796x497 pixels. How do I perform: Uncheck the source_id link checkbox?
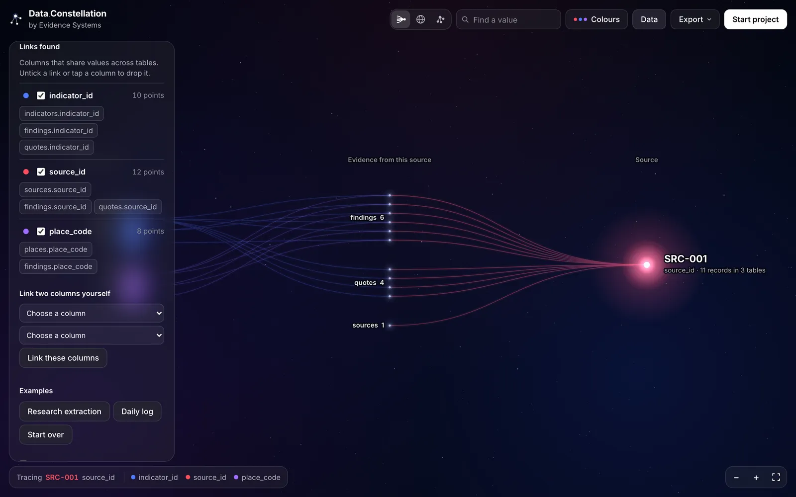[x=41, y=172]
